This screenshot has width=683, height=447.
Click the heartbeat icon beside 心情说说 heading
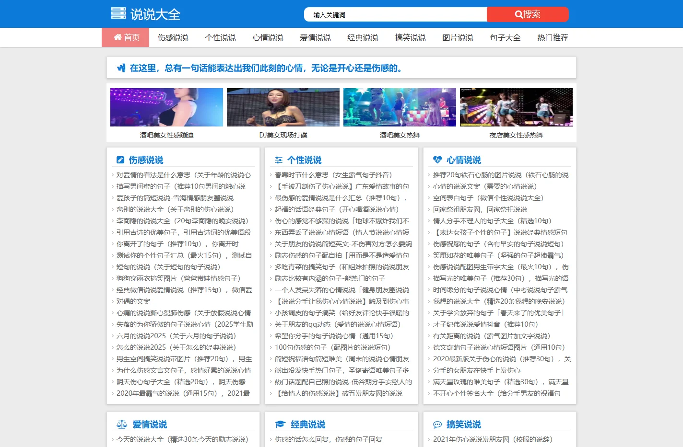(x=437, y=160)
